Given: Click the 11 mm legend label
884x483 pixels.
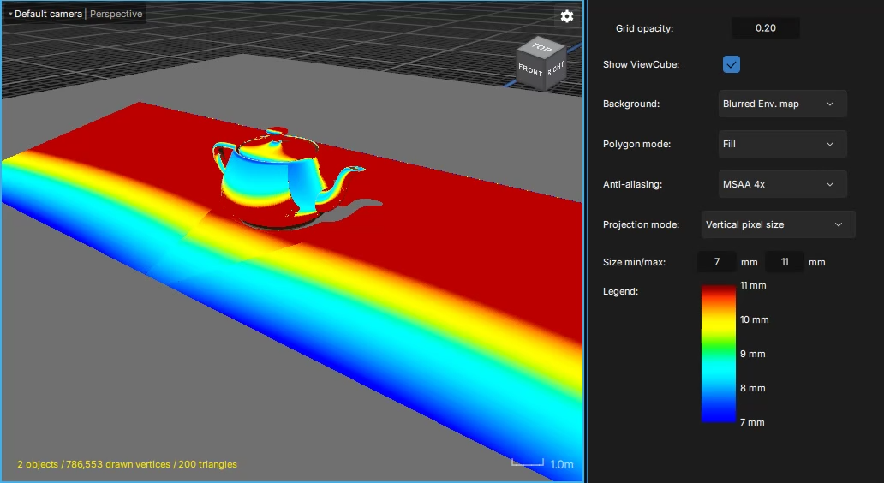Looking at the screenshot, I should coord(753,286).
